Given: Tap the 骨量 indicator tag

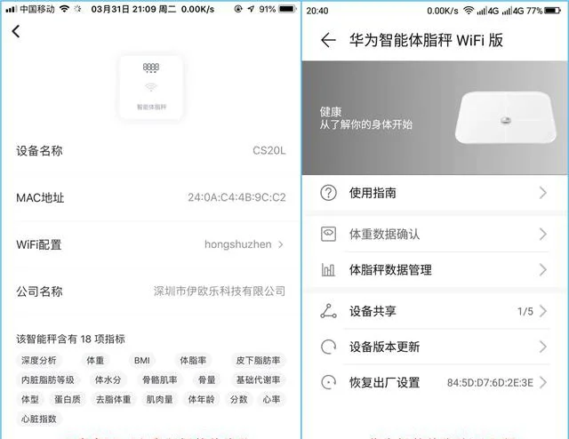Looking at the screenshot, I should tap(206, 379).
